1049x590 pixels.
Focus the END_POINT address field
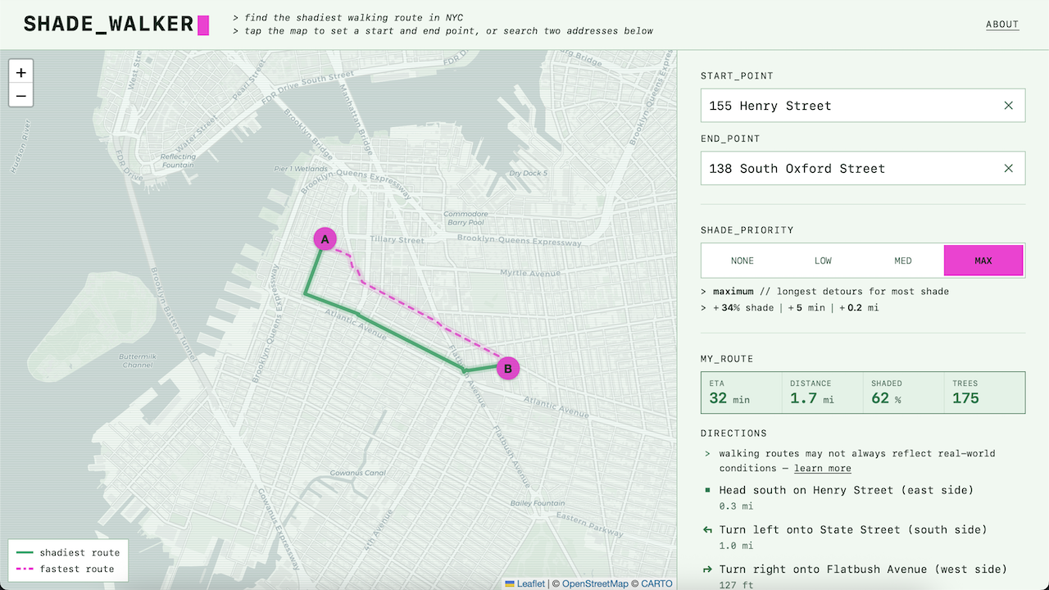point(863,169)
